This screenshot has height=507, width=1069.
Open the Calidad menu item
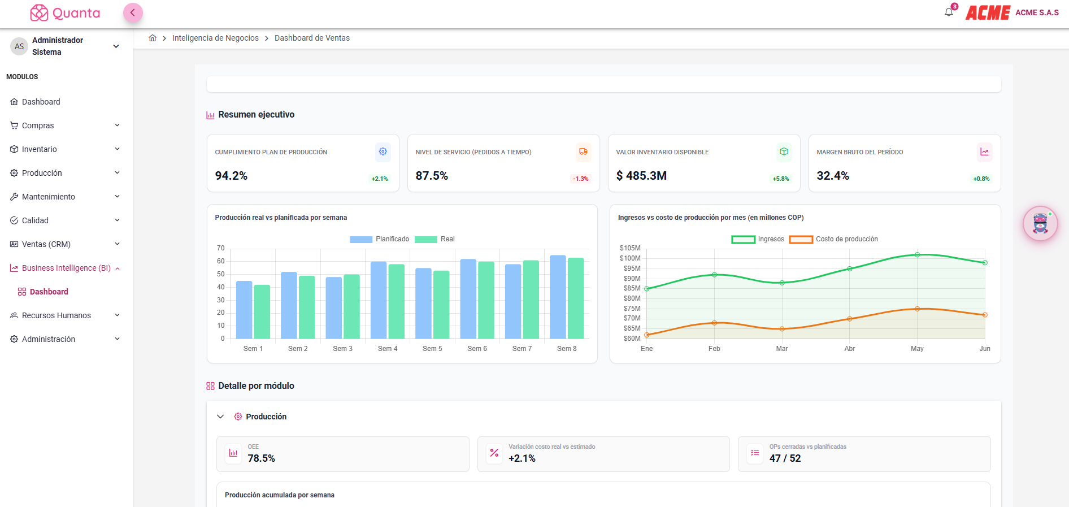point(66,220)
